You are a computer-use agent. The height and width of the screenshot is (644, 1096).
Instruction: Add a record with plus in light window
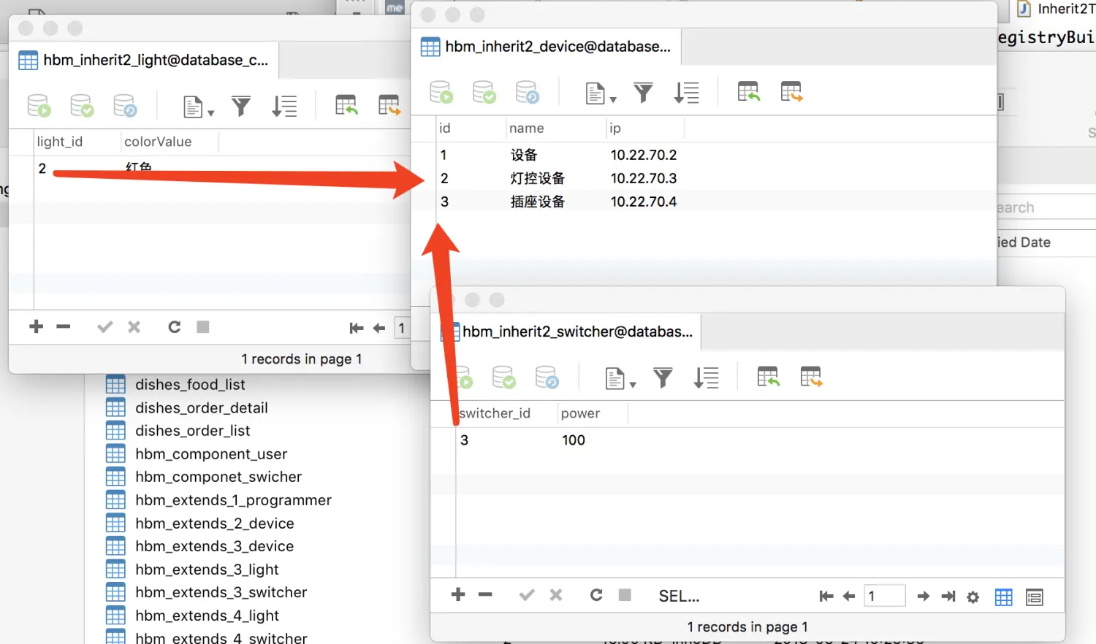37,327
